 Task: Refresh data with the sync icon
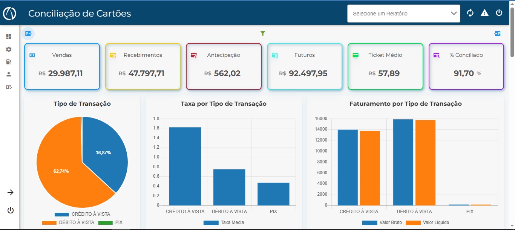pos(470,13)
